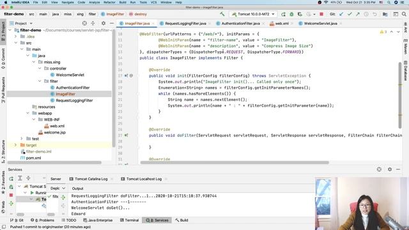Screen dimensions: 409x230
Task: Click the doFilter gutter implements icon
Action: click(x=127, y=135)
